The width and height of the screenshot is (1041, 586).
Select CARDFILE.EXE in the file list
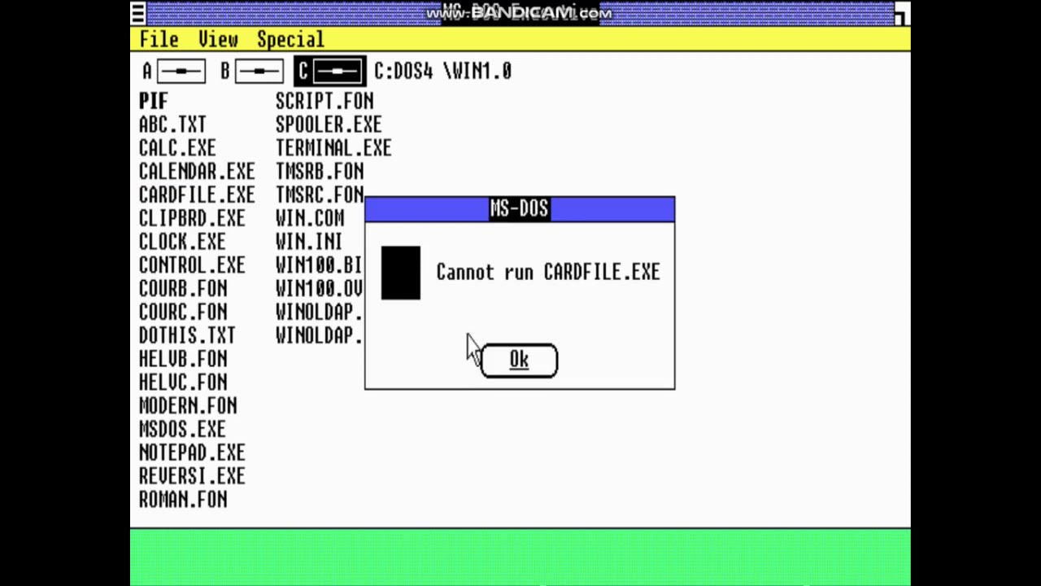[197, 195]
